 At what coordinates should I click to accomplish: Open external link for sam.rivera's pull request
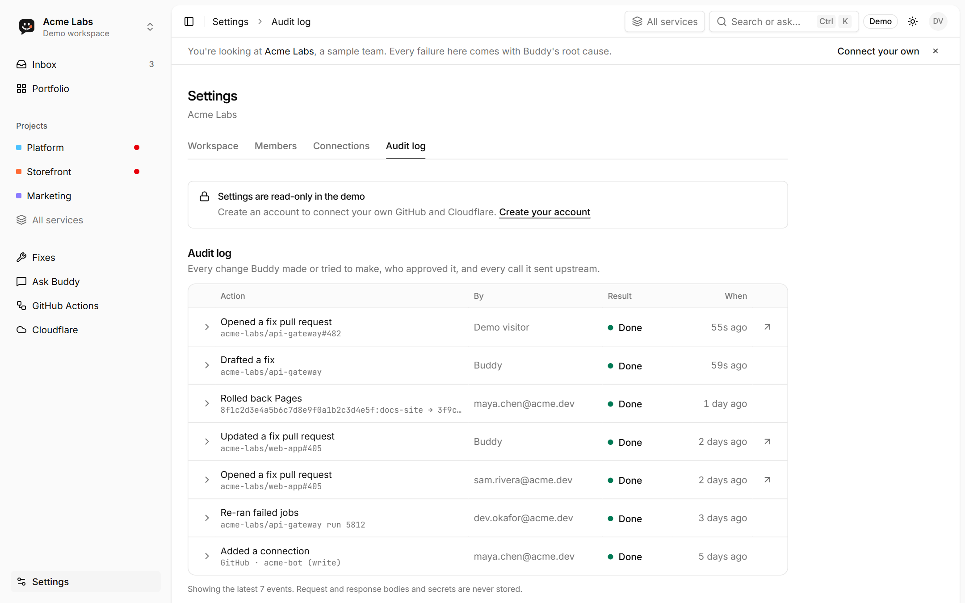click(x=767, y=480)
